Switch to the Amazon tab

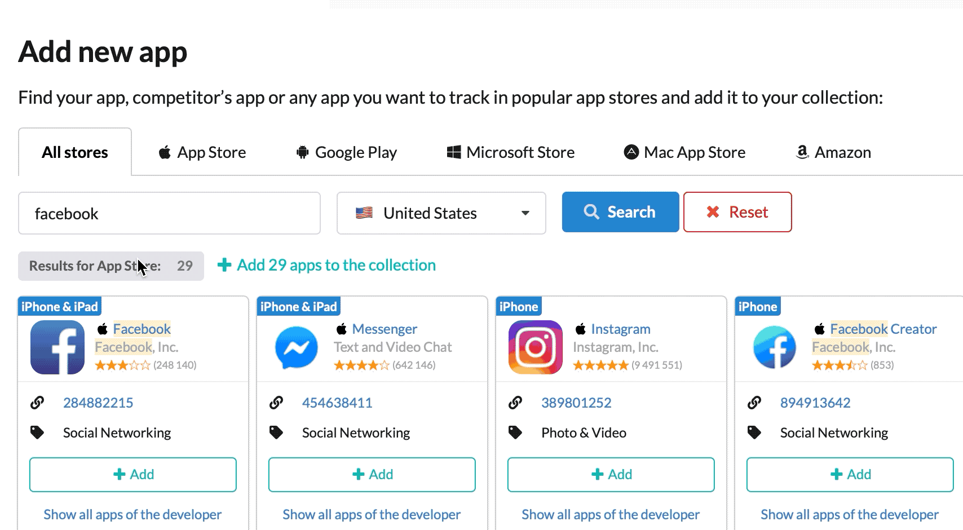(x=833, y=152)
